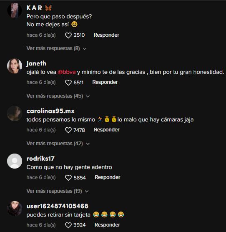Open Janeth's profile avatar
This screenshot has height=232, width=226.
(x=15, y=66)
